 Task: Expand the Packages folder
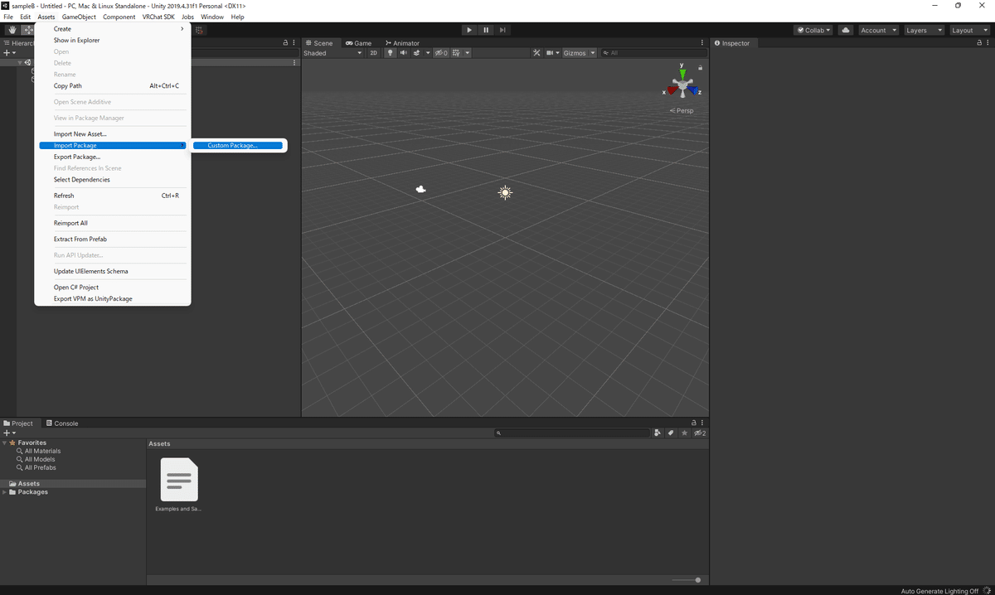click(x=4, y=492)
